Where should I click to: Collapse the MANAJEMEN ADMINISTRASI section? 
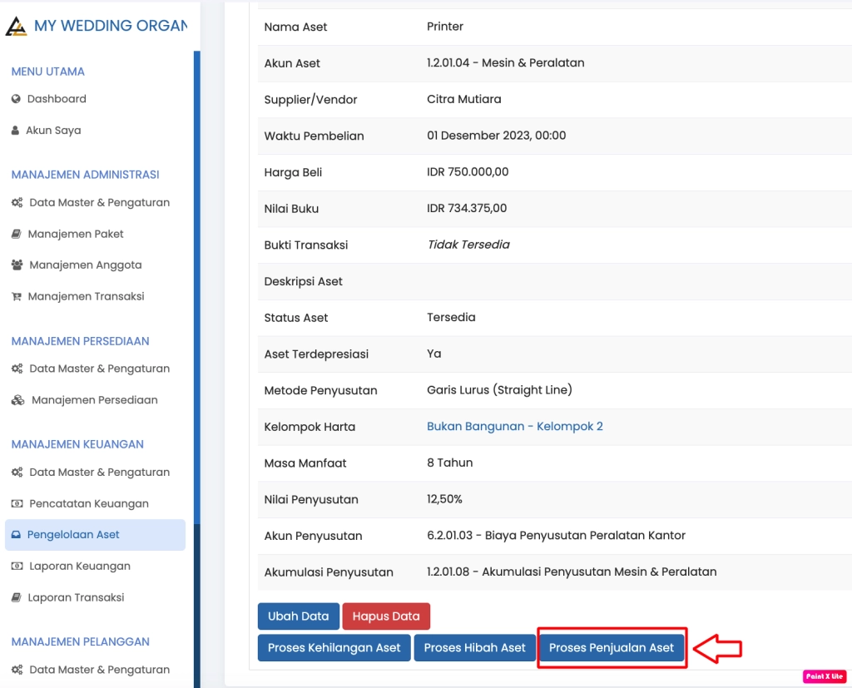tap(83, 175)
